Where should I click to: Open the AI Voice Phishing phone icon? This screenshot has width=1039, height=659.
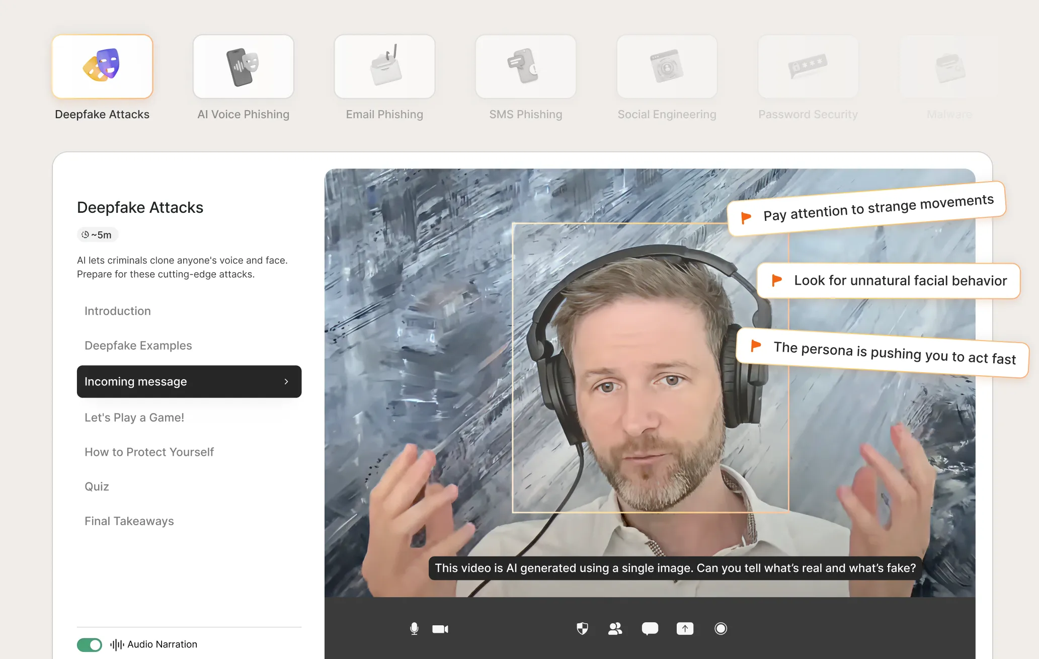coord(243,66)
